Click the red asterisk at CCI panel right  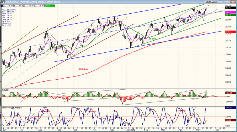tap(206, 91)
